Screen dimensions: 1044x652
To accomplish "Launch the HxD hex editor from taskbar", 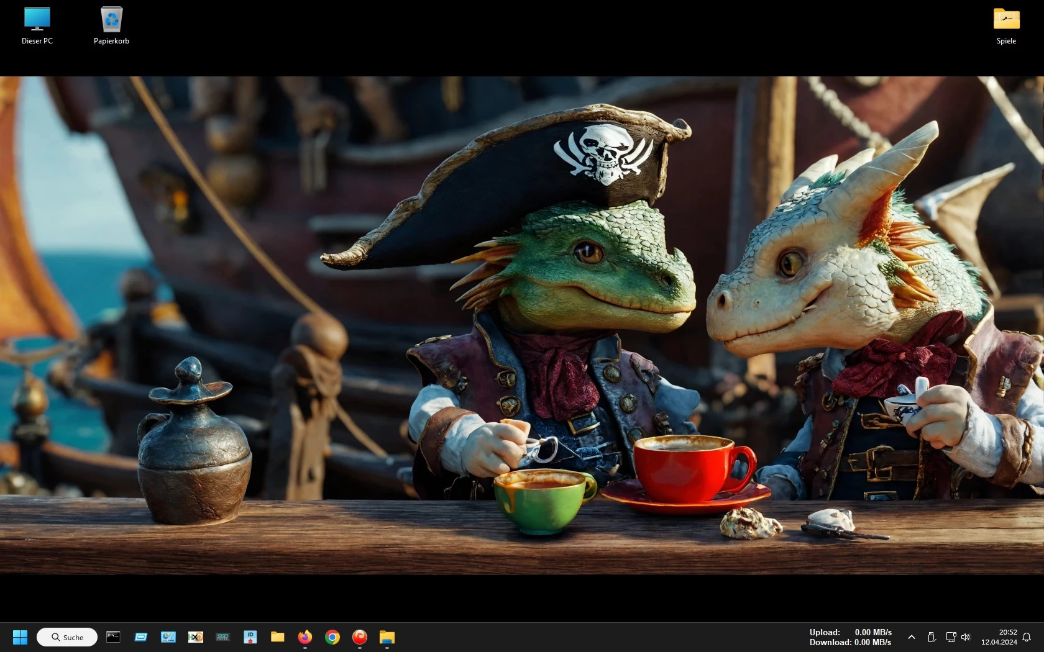I will pos(196,637).
